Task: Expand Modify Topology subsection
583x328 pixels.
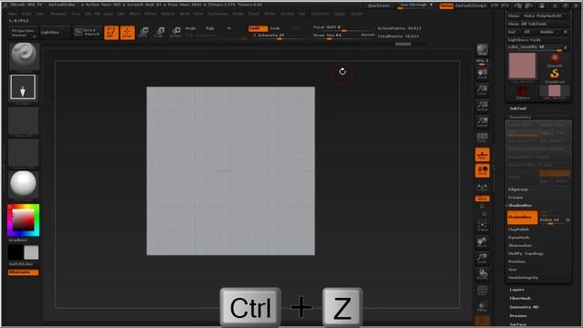Action: click(526, 253)
